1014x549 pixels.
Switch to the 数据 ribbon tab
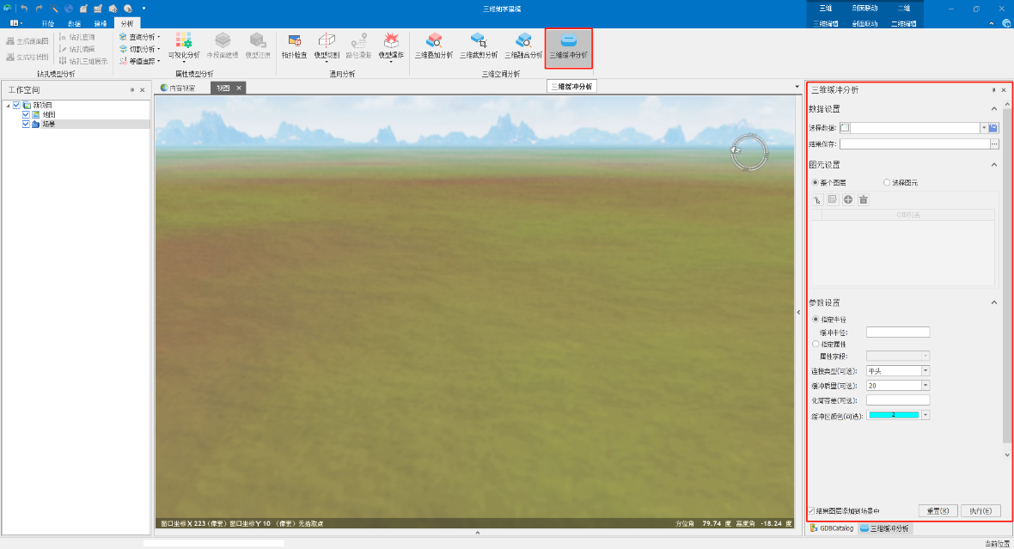[x=74, y=23]
